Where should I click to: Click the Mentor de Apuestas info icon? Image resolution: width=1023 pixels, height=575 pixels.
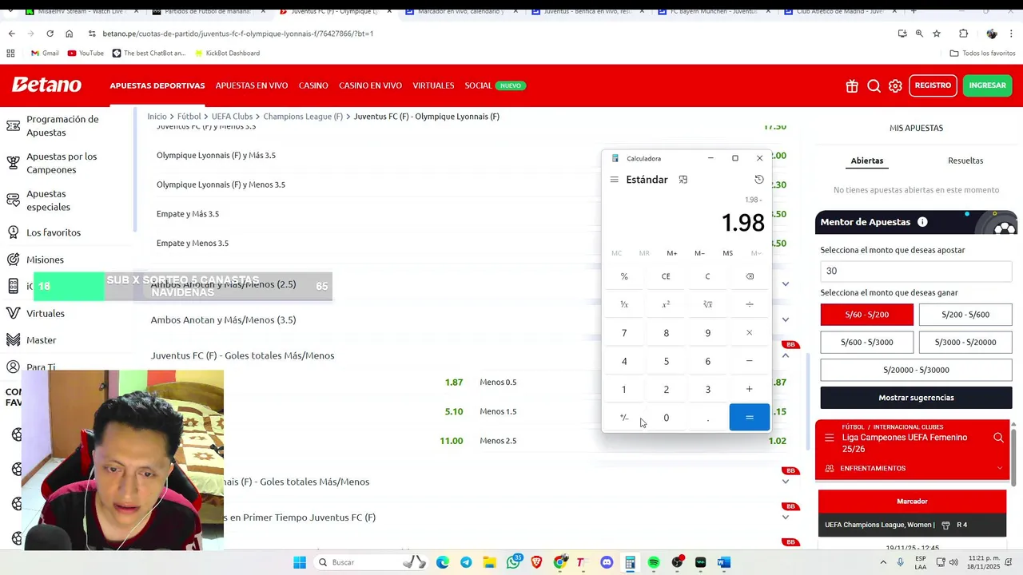click(x=922, y=222)
